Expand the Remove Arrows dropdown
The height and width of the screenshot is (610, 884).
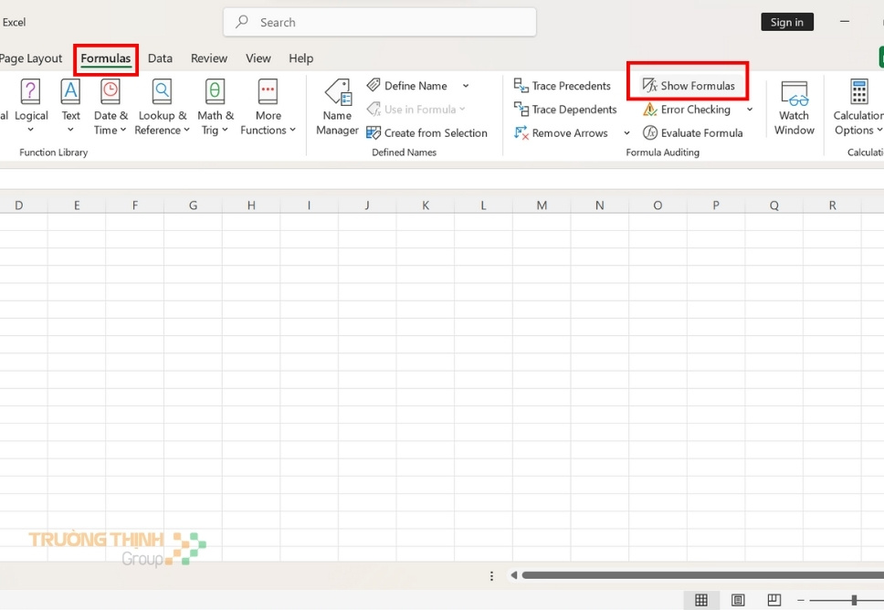(x=626, y=132)
